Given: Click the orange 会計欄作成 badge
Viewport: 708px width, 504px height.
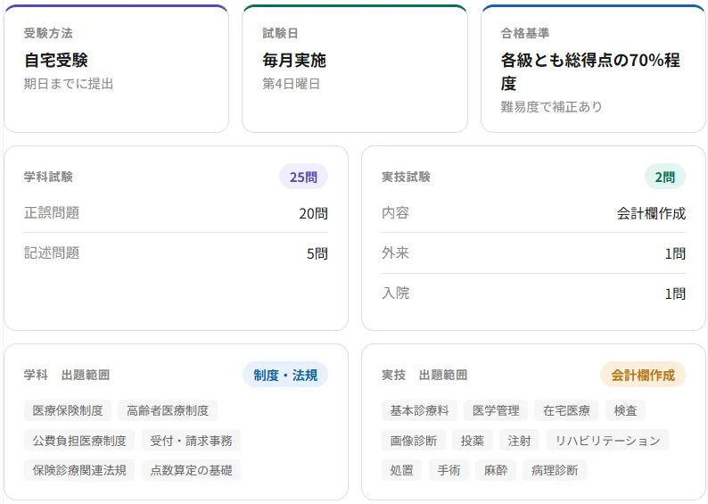Looking at the screenshot, I should click(x=643, y=375).
